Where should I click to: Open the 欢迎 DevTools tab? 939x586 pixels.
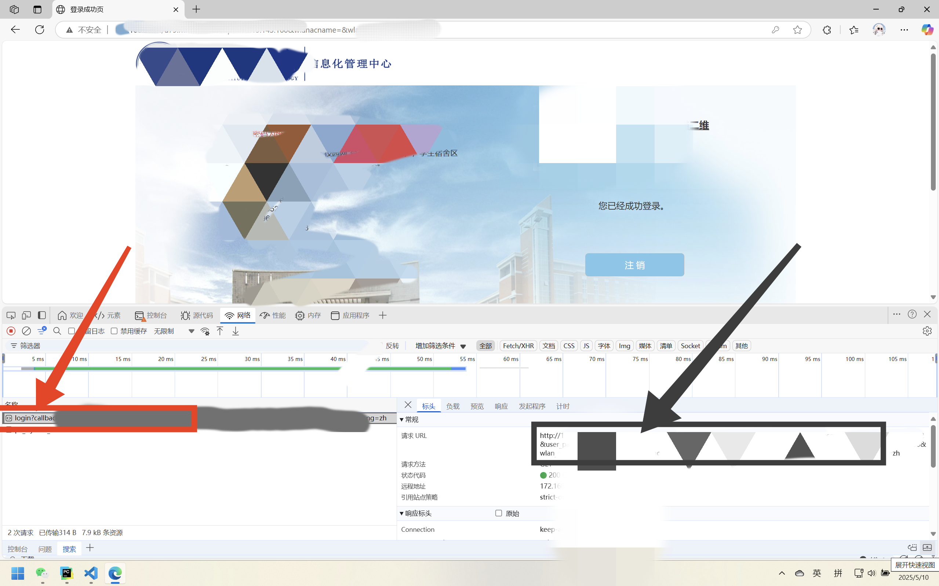click(70, 316)
